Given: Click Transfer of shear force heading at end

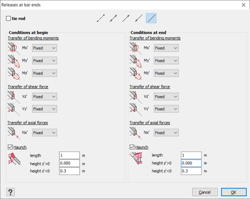Looking at the screenshot, I should tap(149, 87).
